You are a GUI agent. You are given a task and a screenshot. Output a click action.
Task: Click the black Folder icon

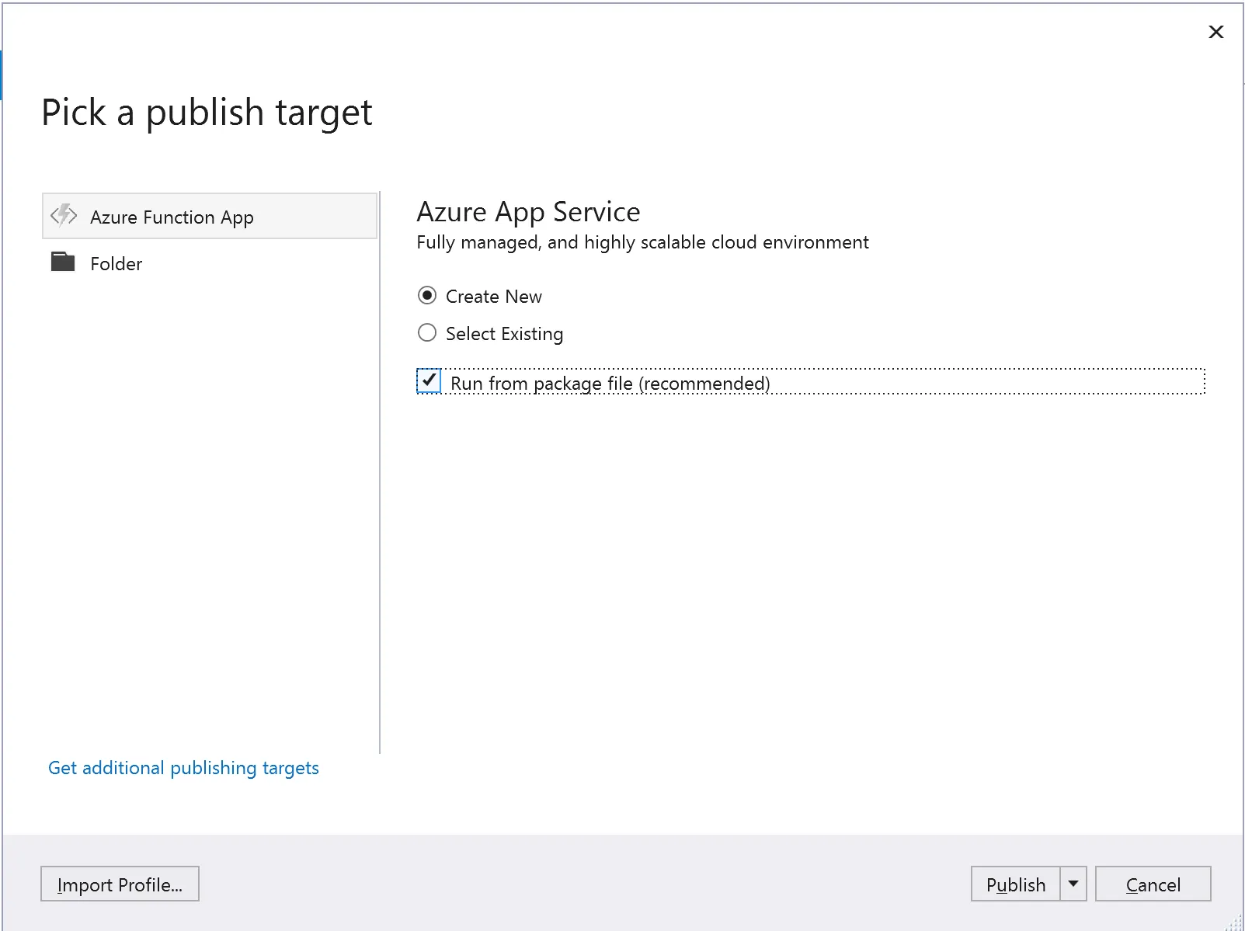coord(63,262)
